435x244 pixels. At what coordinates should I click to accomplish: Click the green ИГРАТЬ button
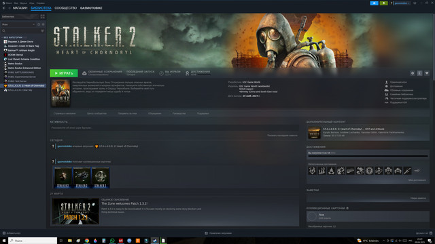tap(64, 73)
